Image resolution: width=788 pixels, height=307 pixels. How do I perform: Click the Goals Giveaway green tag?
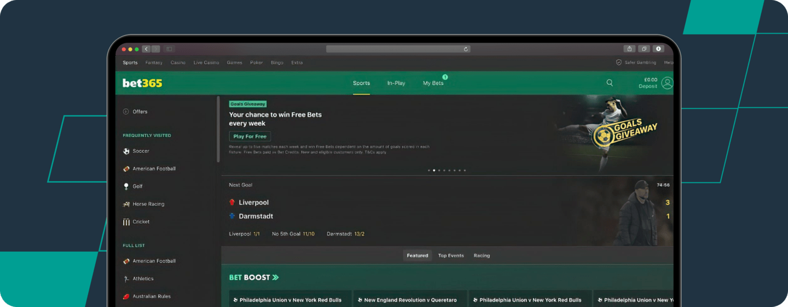(248, 104)
